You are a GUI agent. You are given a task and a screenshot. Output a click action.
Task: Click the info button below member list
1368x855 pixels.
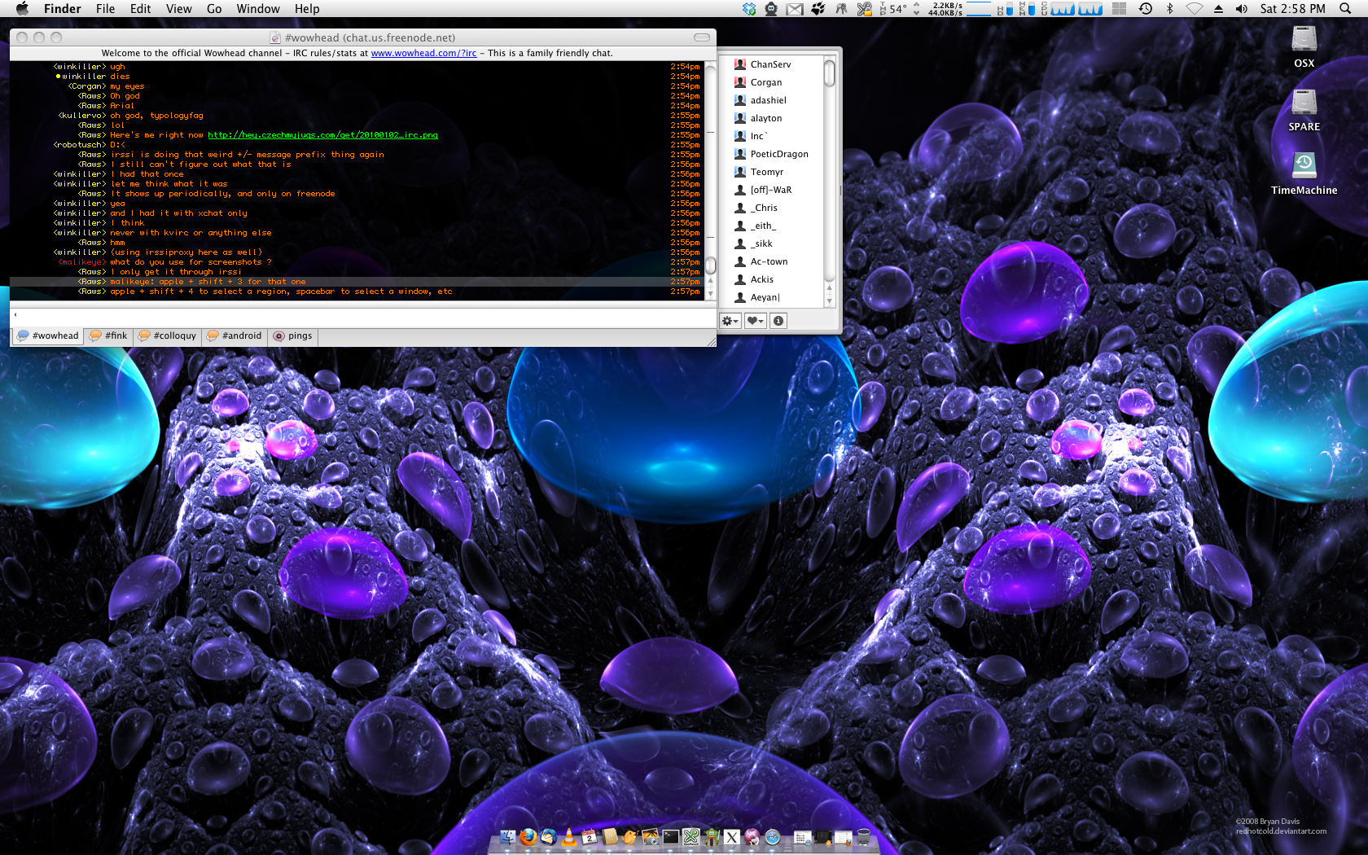click(x=778, y=321)
